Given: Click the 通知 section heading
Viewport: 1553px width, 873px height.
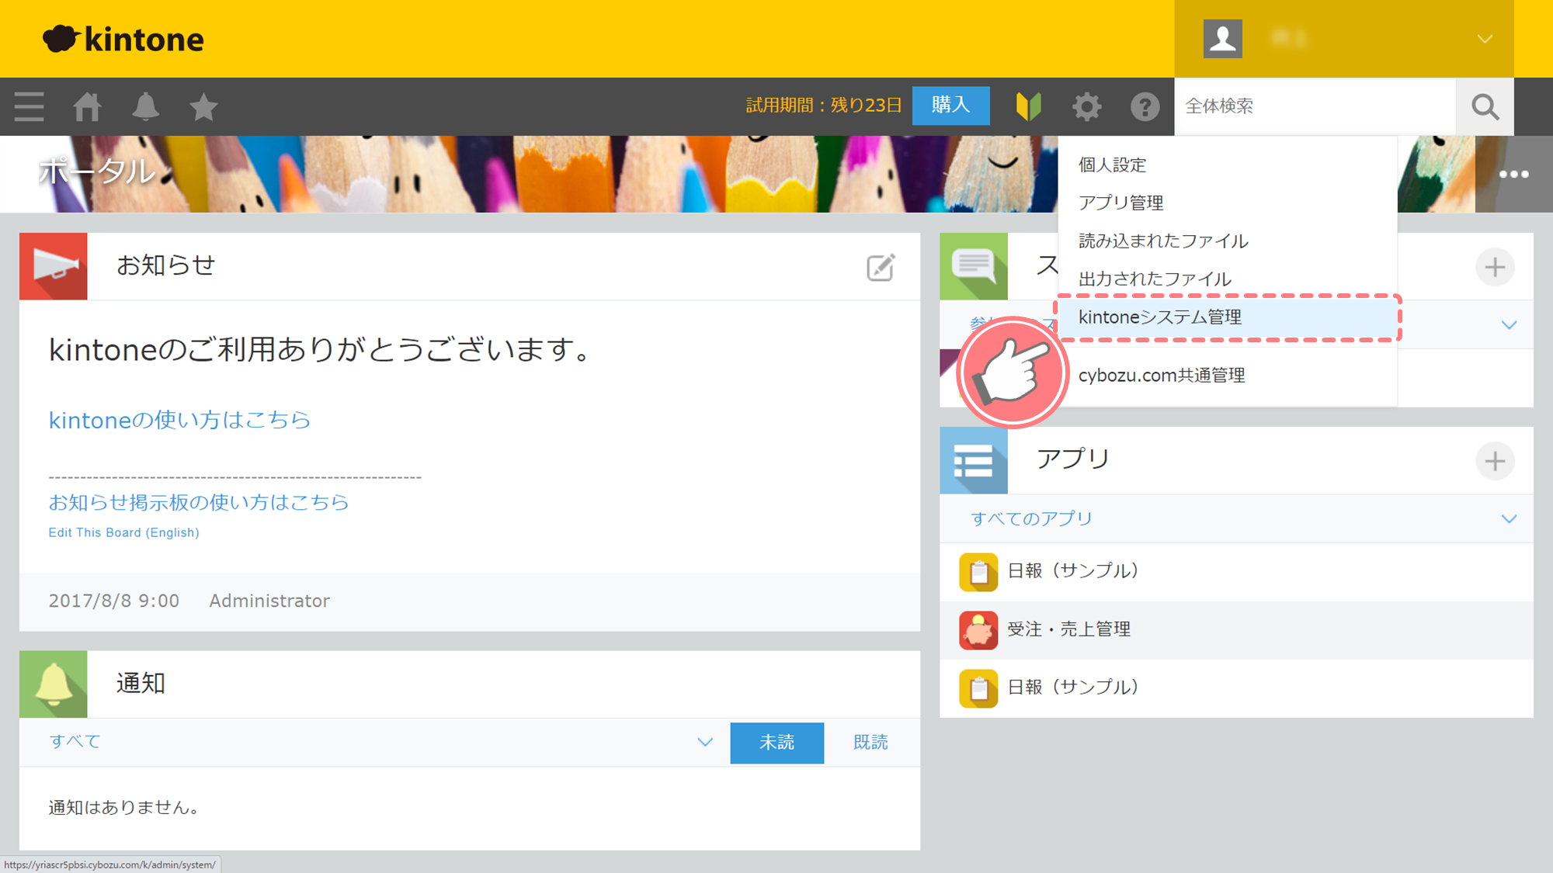Looking at the screenshot, I should 141,684.
